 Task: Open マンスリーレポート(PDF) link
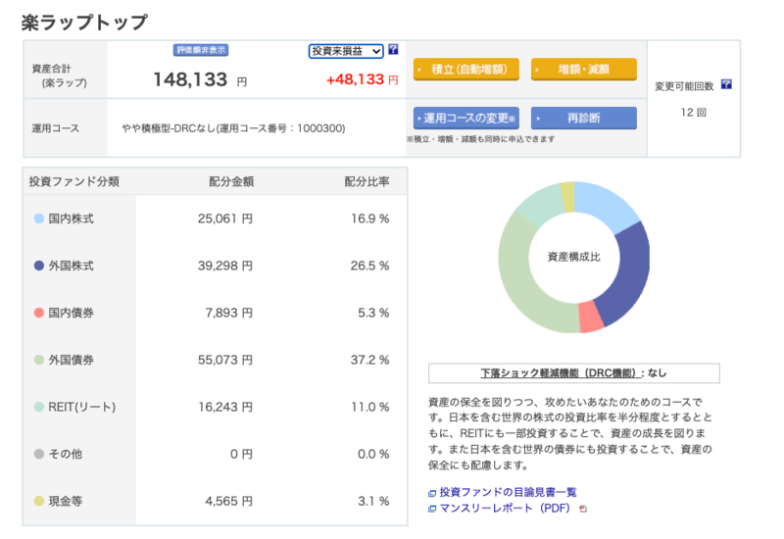(x=505, y=509)
